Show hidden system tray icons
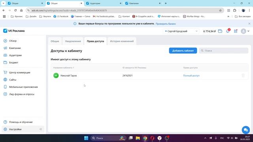 coord(205,138)
